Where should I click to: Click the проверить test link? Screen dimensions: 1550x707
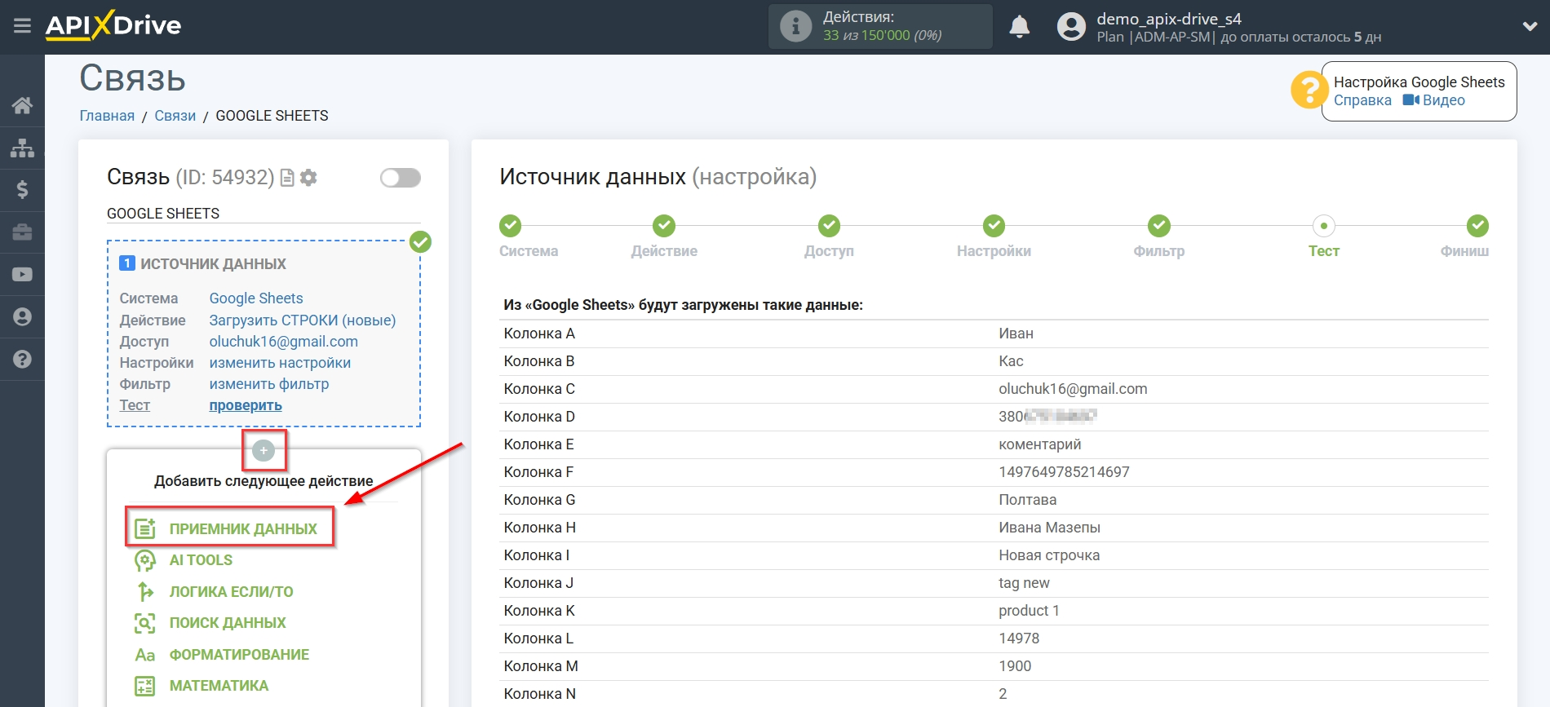click(246, 405)
